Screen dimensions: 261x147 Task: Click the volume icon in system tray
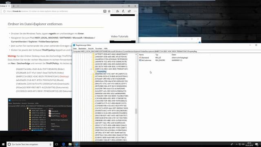click(243, 144)
